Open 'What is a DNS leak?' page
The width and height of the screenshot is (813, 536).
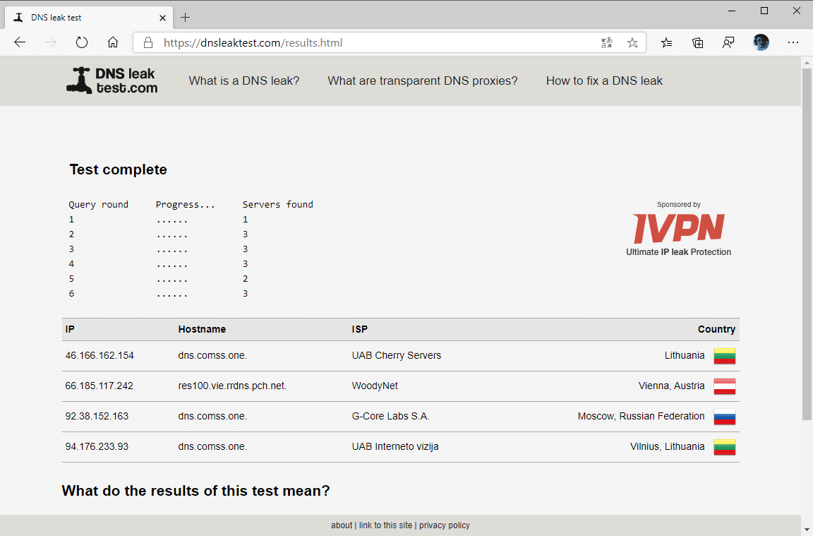243,81
